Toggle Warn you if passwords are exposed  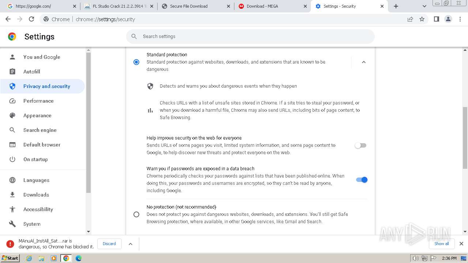tap(362, 180)
